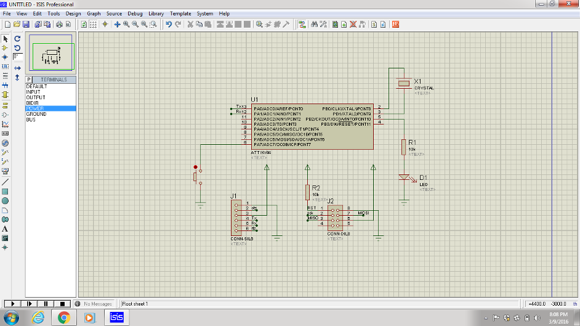The height and width of the screenshot is (326, 580).
Task: Open an existing design file
Action: pyautogui.click(x=17, y=25)
